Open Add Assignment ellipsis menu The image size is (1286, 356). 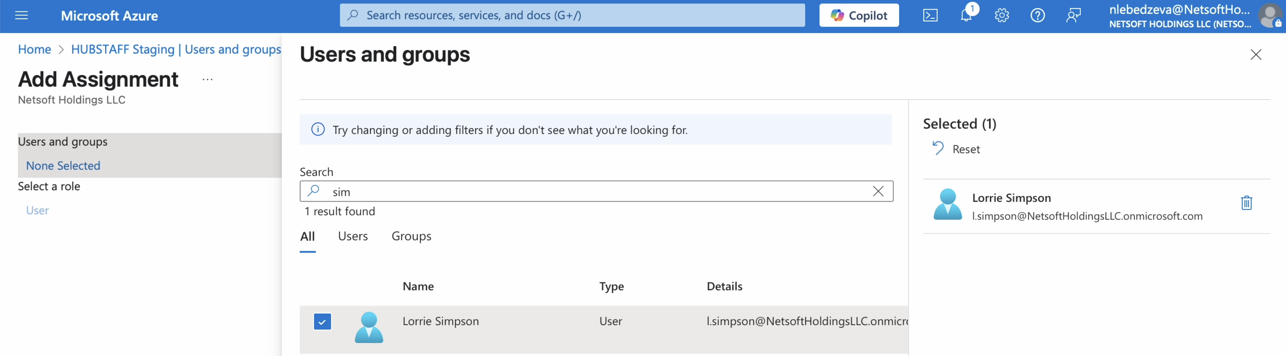click(208, 79)
